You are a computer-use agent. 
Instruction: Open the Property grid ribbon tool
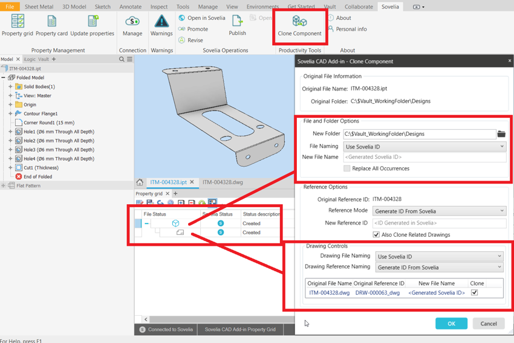click(x=18, y=25)
